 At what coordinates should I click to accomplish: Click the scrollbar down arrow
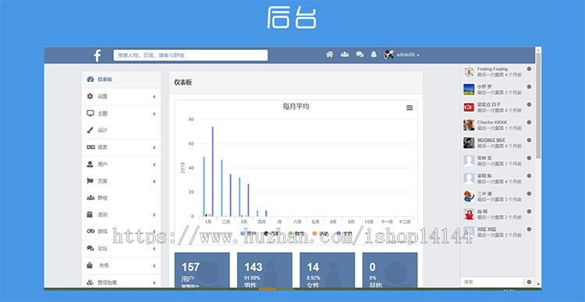tap(538, 284)
